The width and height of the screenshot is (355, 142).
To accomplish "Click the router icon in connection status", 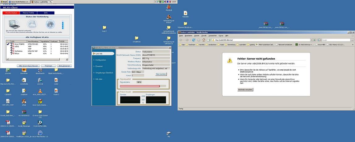I will (x=32, y=24).
